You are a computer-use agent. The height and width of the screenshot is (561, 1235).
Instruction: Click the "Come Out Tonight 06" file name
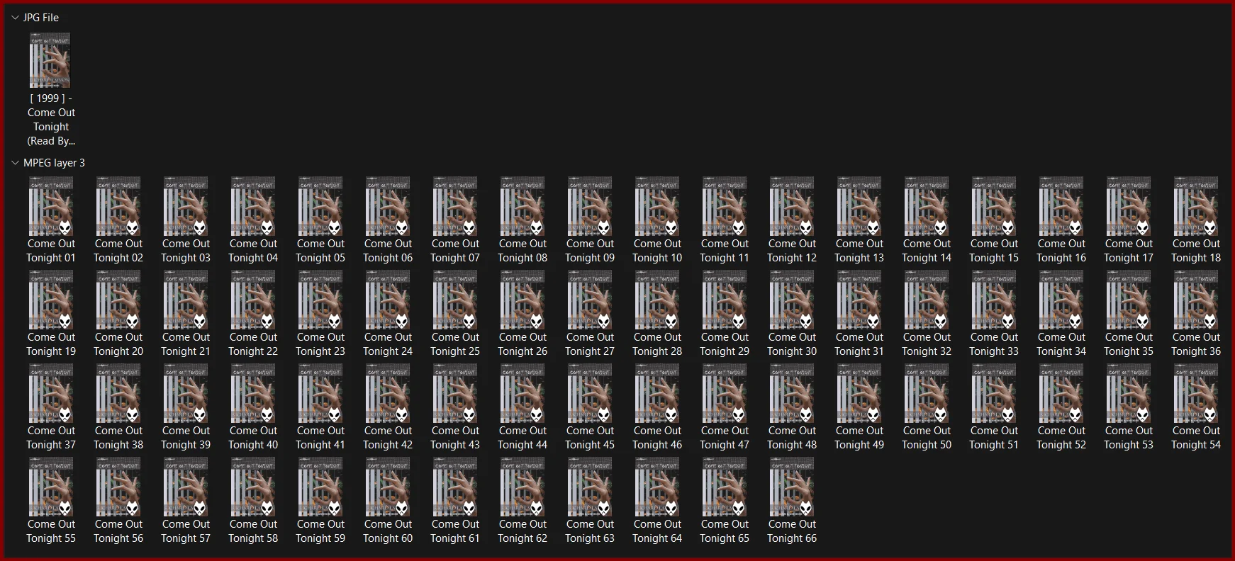point(388,251)
